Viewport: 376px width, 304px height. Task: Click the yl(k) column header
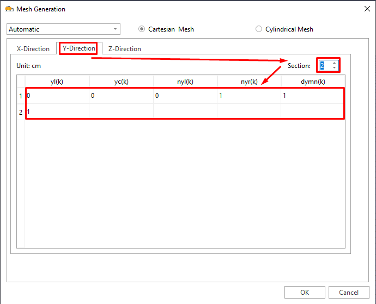pos(57,82)
